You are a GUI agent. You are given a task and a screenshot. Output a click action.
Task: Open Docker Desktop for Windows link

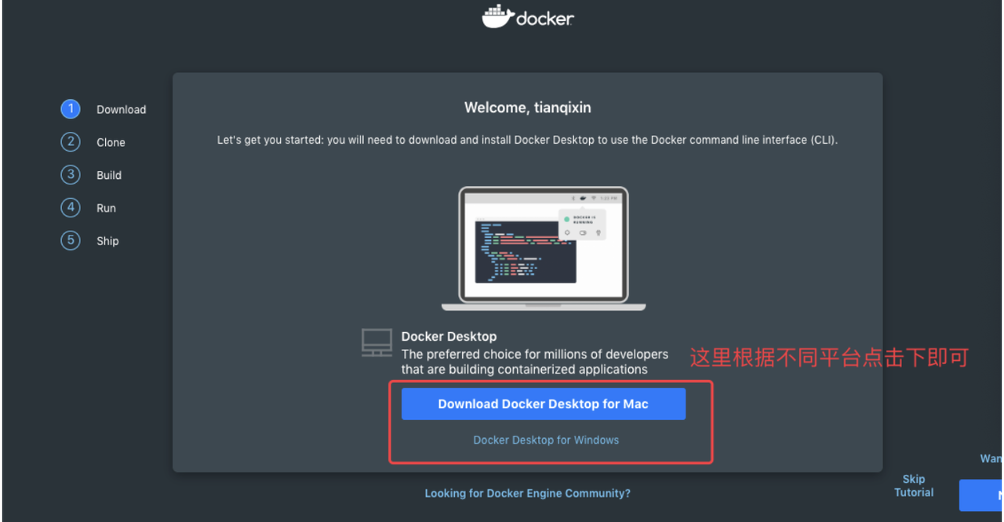coord(546,440)
